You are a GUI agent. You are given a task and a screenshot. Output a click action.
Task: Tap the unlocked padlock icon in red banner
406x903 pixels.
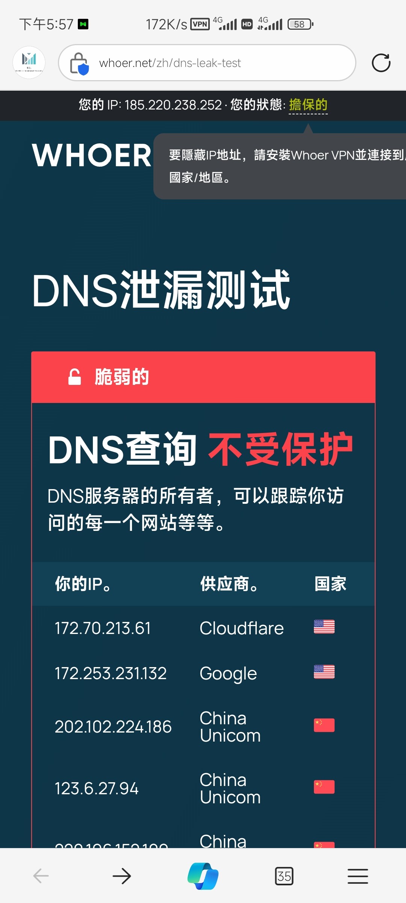click(x=74, y=377)
